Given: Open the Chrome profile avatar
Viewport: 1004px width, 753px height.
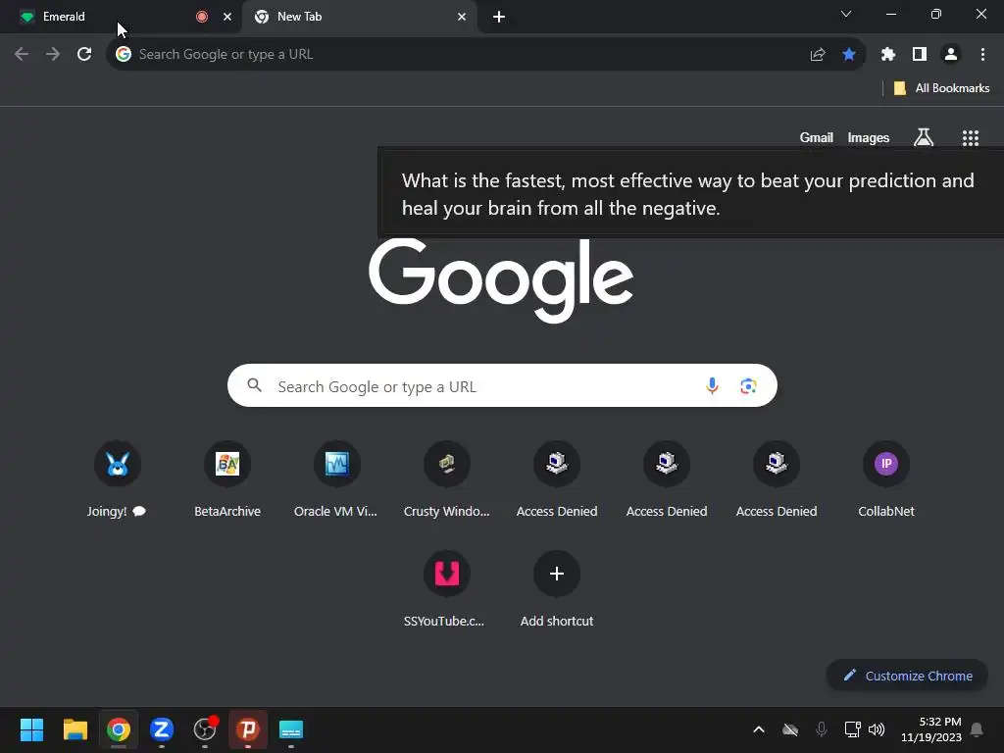Looking at the screenshot, I should [x=951, y=55].
